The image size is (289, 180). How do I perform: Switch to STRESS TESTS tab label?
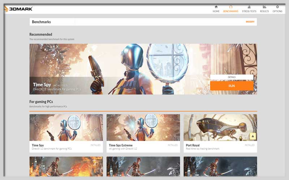coord(249,11)
